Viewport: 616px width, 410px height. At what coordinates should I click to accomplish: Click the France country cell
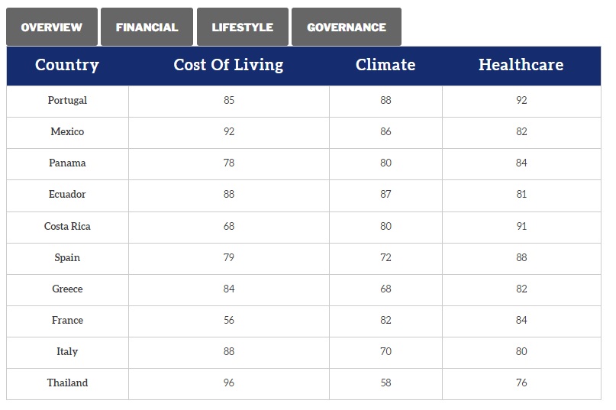[67, 321]
